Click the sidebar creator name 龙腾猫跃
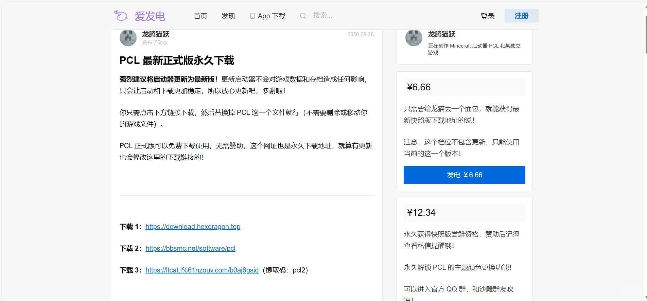This screenshot has height=301, width=647. coord(441,34)
